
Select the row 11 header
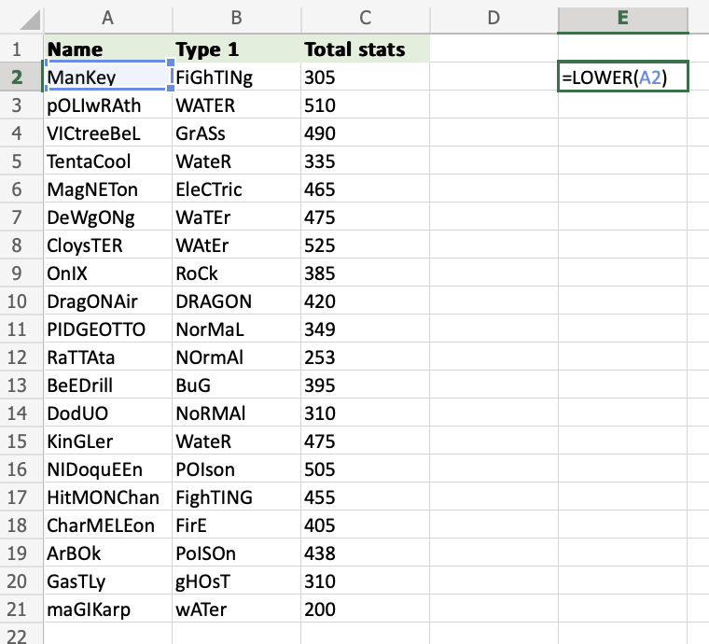(21, 329)
